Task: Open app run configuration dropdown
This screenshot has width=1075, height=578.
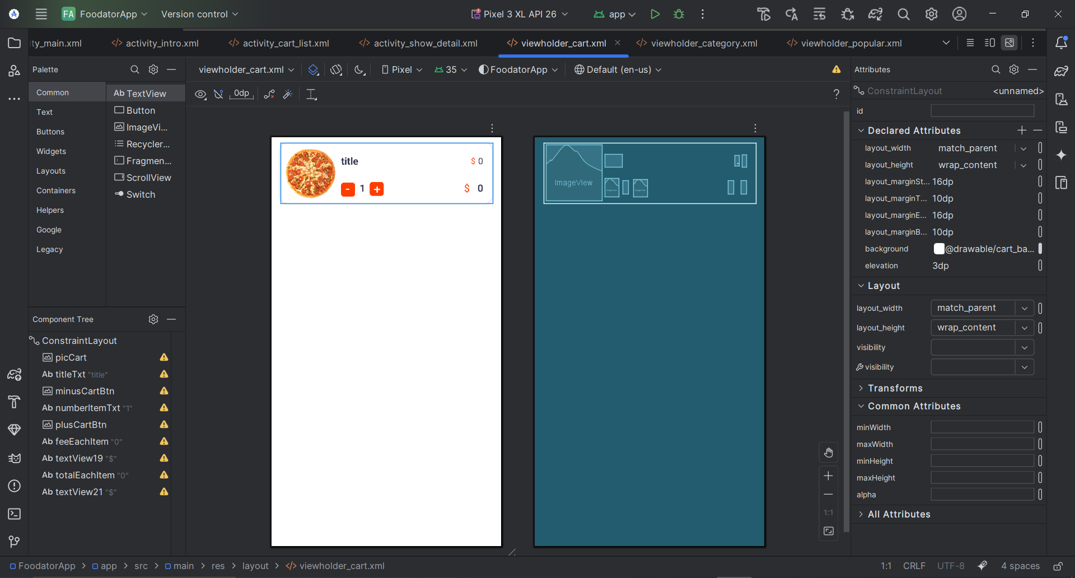Action: tap(615, 14)
